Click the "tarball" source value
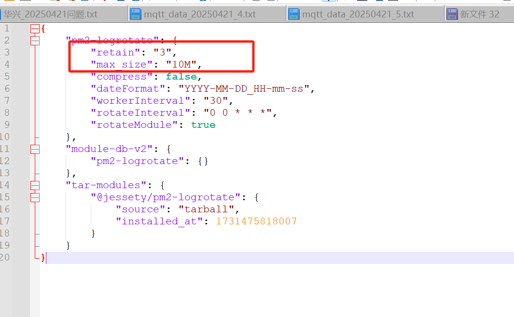 (206, 209)
